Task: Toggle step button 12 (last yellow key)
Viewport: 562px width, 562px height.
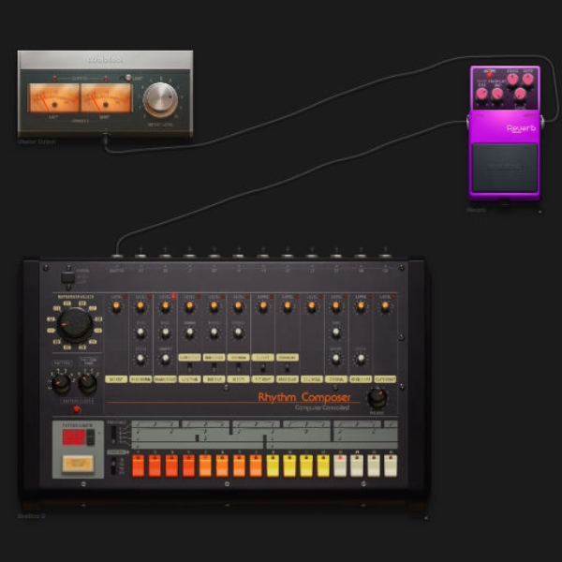Action: (323, 466)
